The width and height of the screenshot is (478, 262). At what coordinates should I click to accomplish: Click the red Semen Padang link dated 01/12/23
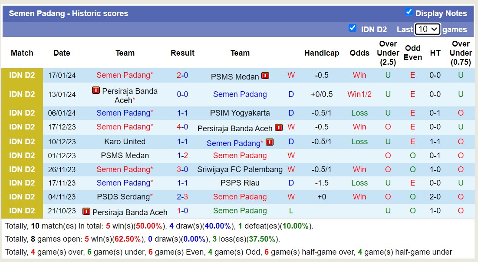pos(240,156)
